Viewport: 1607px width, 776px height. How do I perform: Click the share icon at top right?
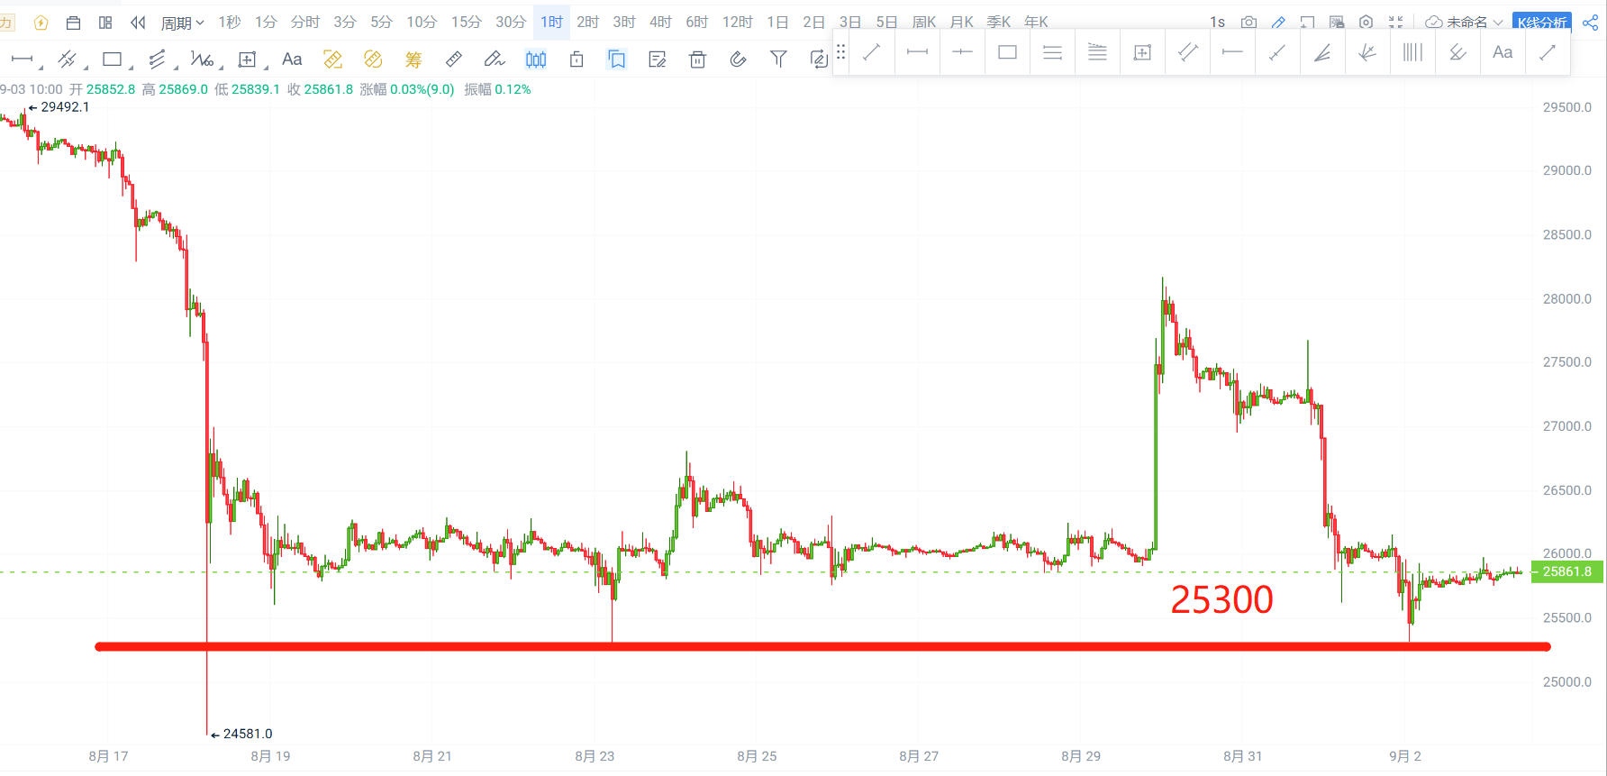(x=1590, y=23)
